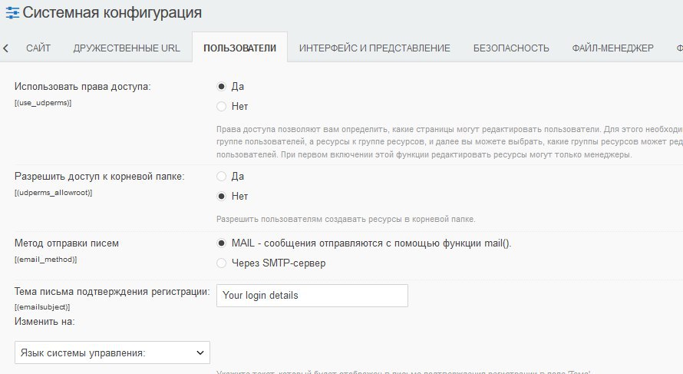This screenshot has height=374, width=683.
Task: Select Нет for Использовать права доступа
Action: pos(221,106)
